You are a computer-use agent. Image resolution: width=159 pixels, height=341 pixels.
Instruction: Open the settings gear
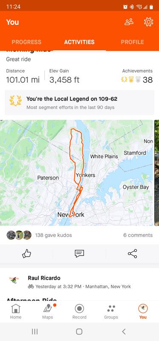[148, 22]
